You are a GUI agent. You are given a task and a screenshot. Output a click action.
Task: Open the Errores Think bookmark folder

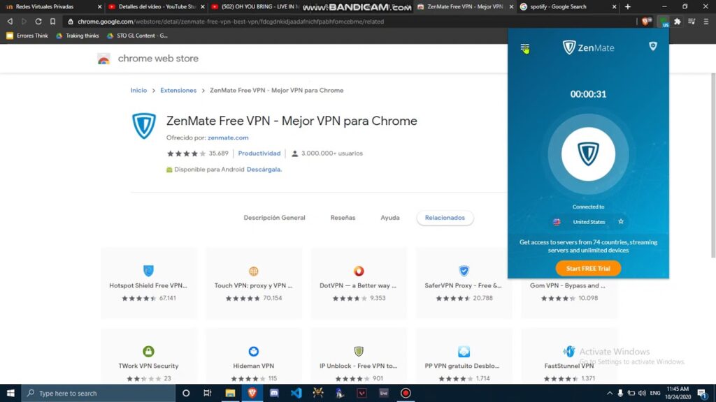[27, 36]
